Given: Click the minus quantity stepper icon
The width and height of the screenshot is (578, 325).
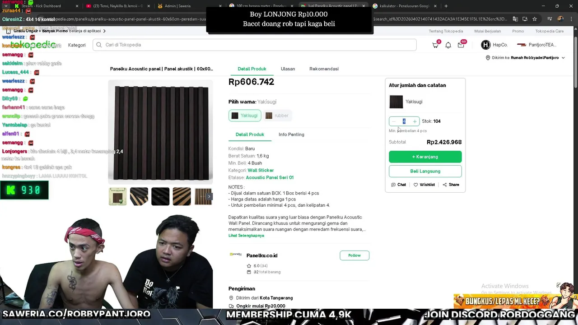Looking at the screenshot, I should pyautogui.click(x=394, y=121).
